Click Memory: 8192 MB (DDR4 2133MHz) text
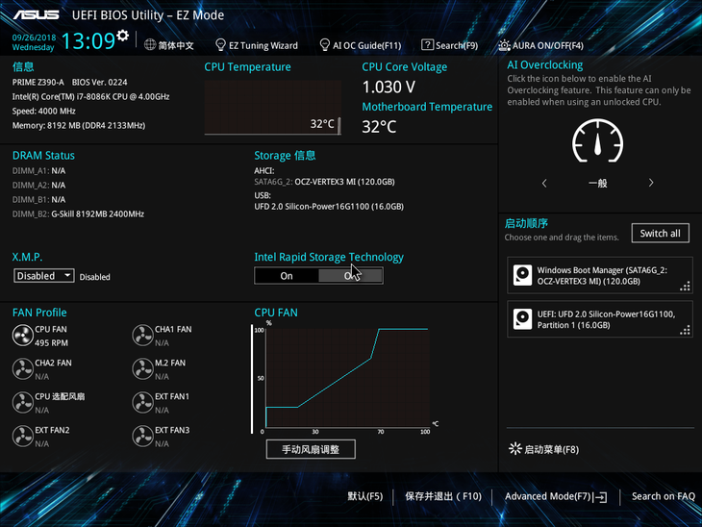702x527 pixels. click(79, 125)
